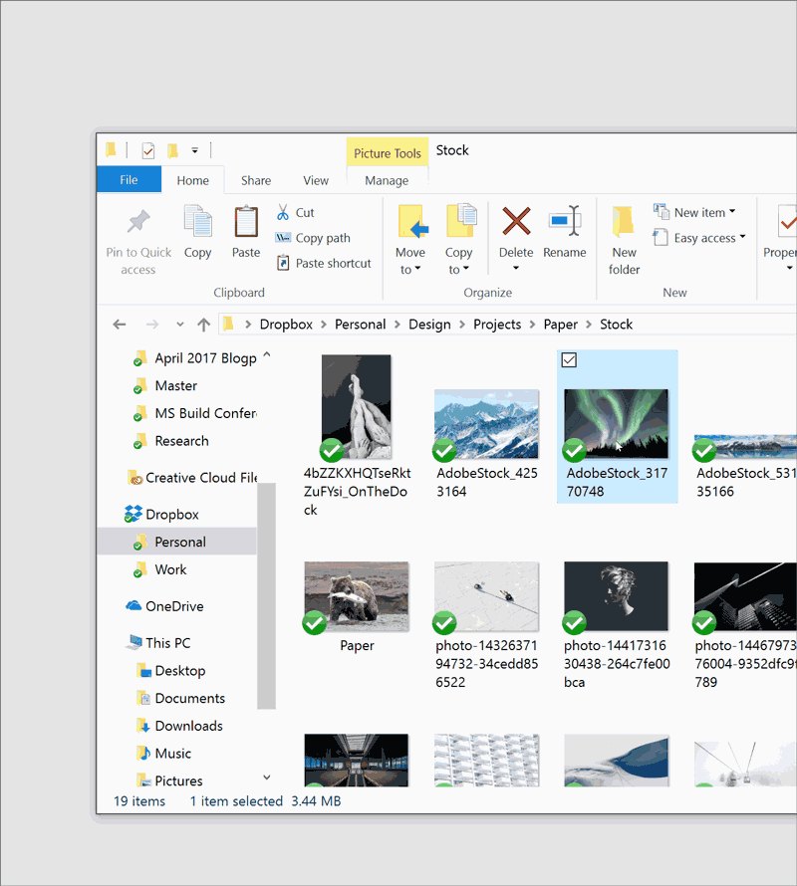Open the Downloads folder in sidebar

pyautogui.click(x=180, y=726)
